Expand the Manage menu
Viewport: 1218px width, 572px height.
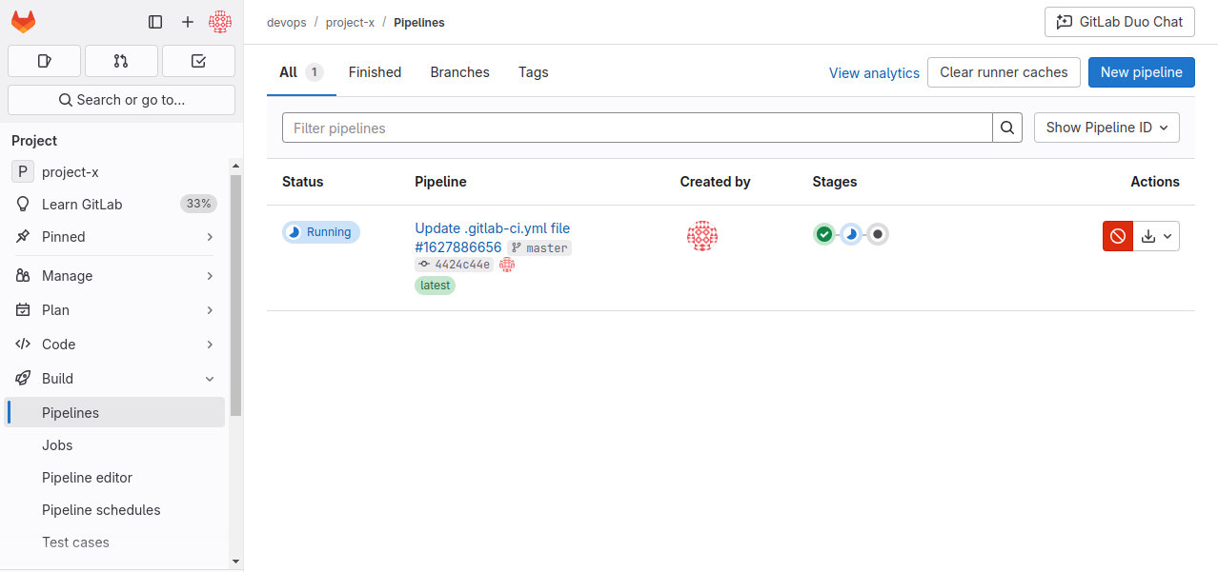(x=114, y=276)
